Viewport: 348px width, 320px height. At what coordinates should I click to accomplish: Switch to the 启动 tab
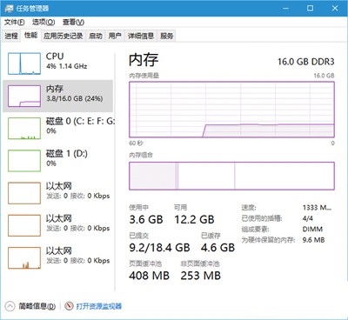click(96, 36)
